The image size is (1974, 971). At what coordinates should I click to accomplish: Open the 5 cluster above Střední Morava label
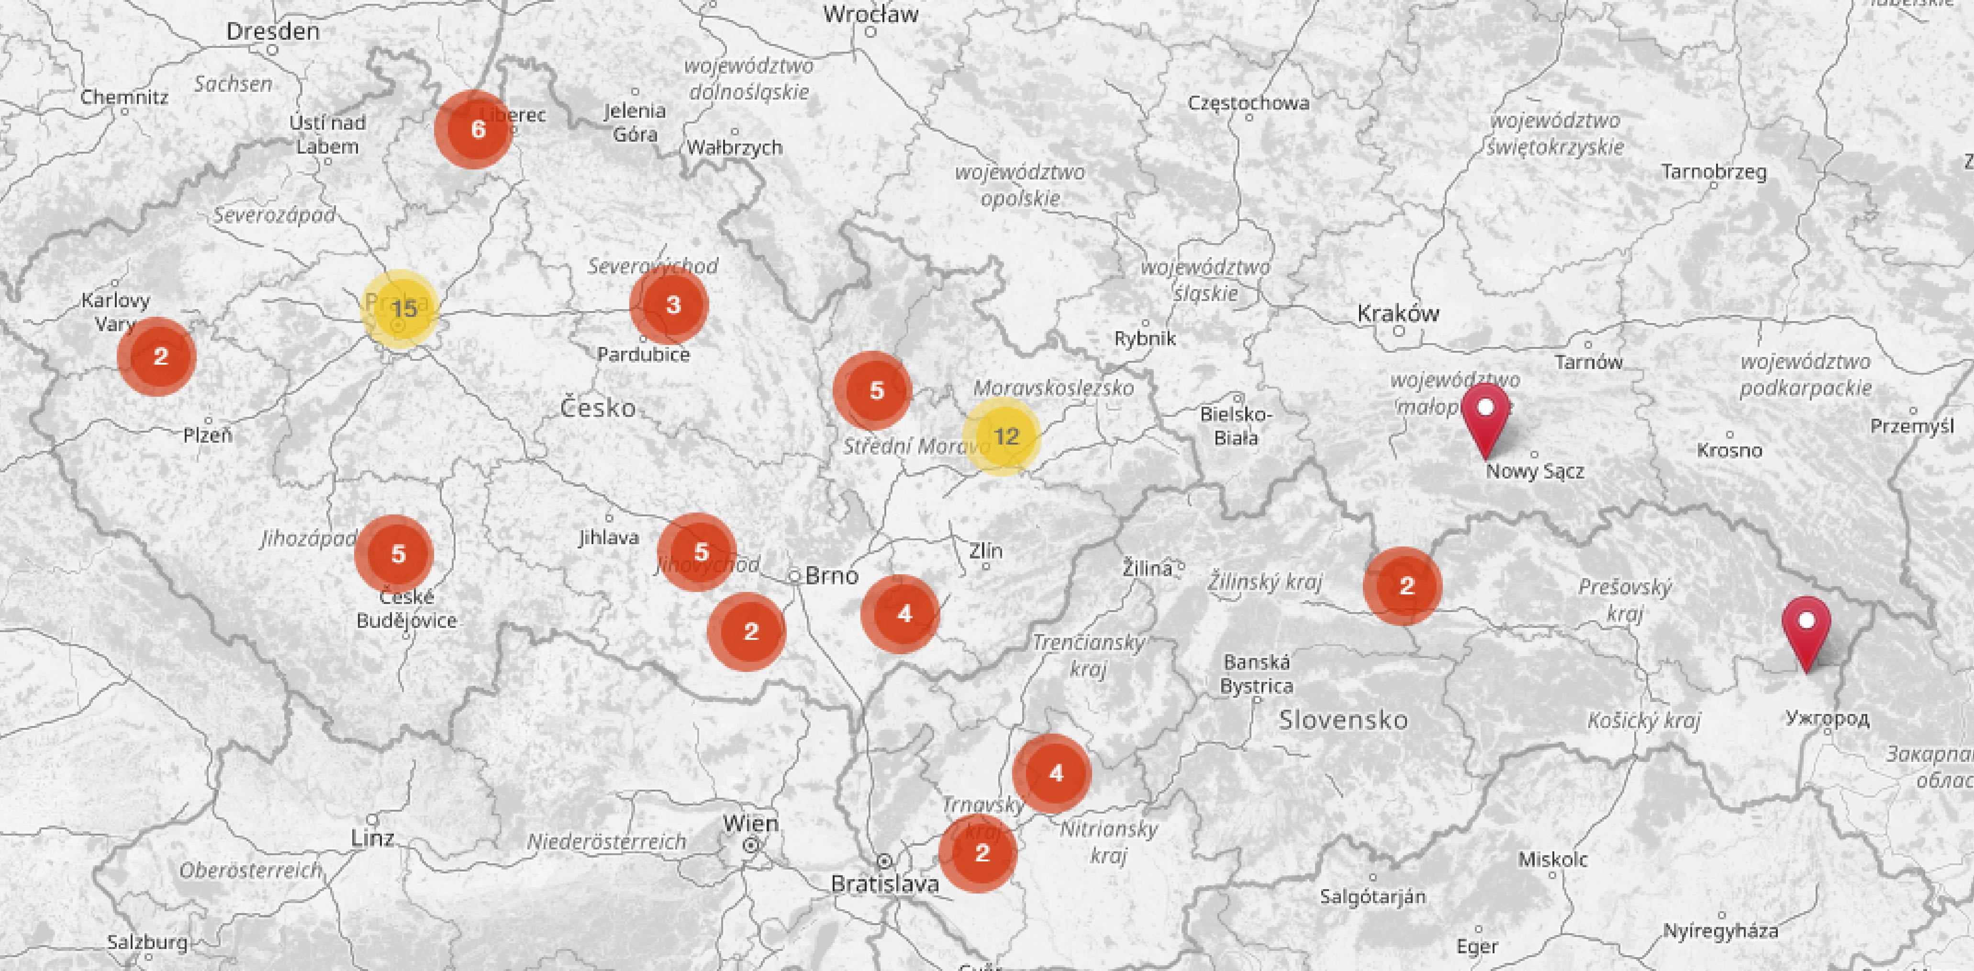[873, 391]
